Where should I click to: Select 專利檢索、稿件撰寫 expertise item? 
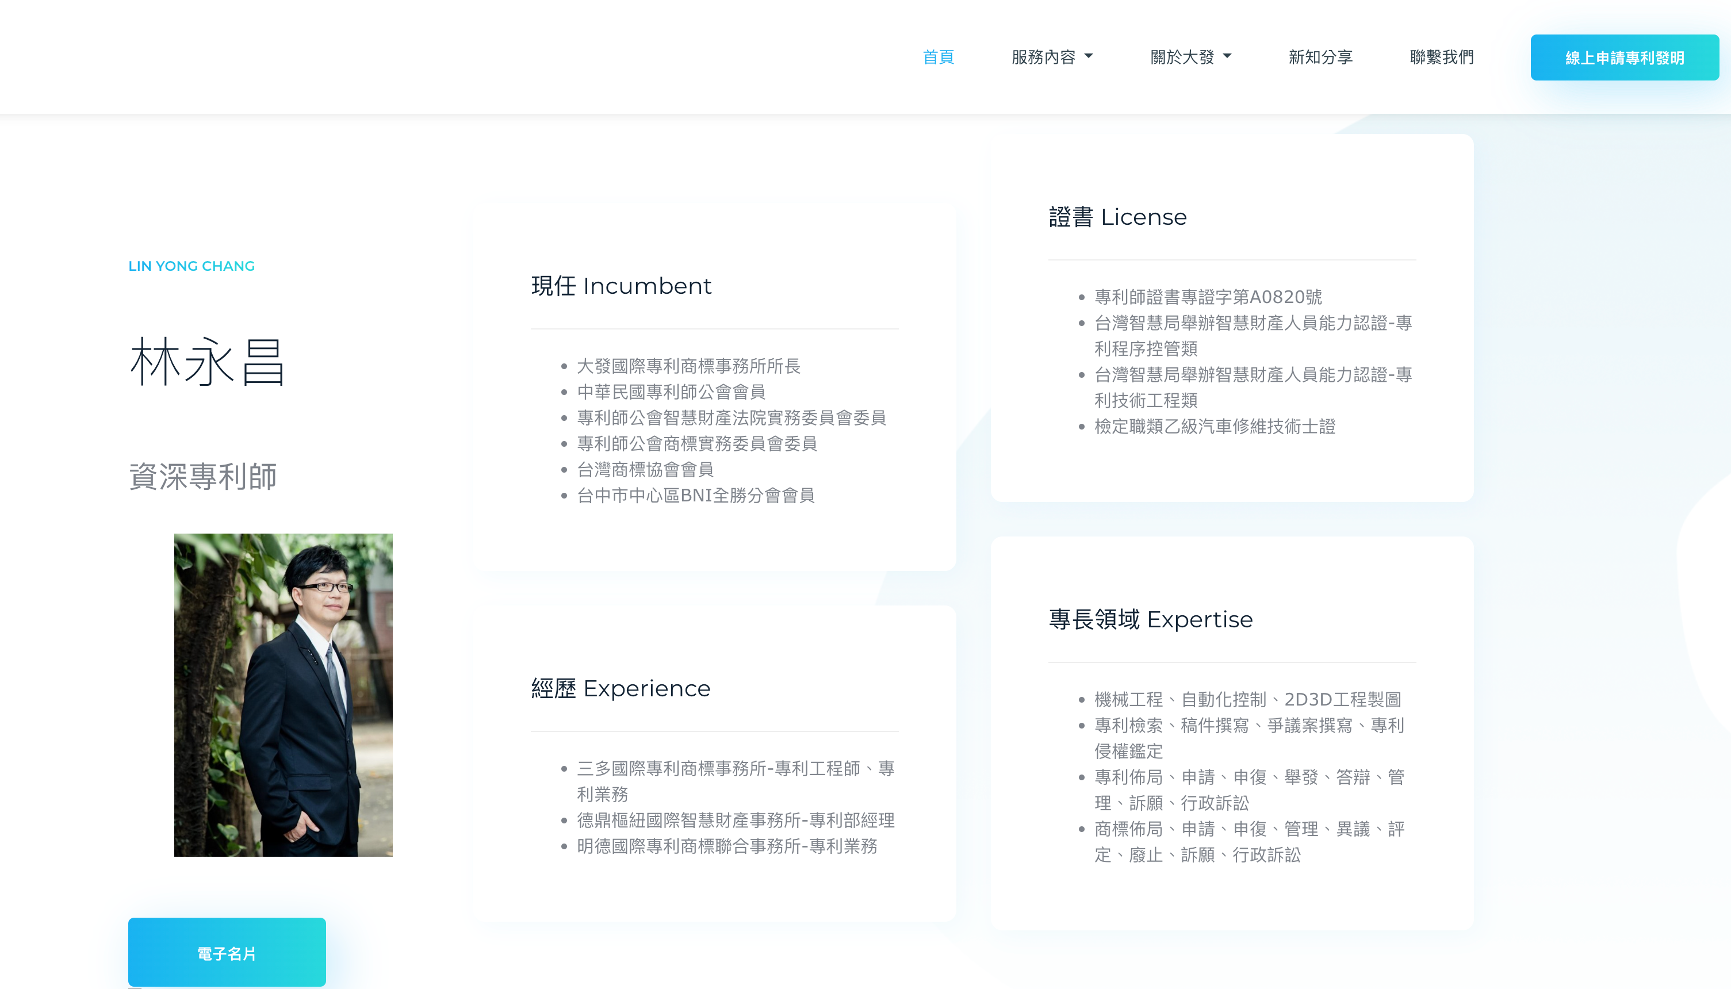click(1249, 738)
